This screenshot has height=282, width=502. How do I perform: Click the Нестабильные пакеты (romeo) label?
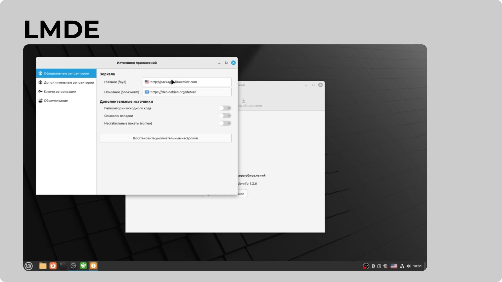point(128,123)
